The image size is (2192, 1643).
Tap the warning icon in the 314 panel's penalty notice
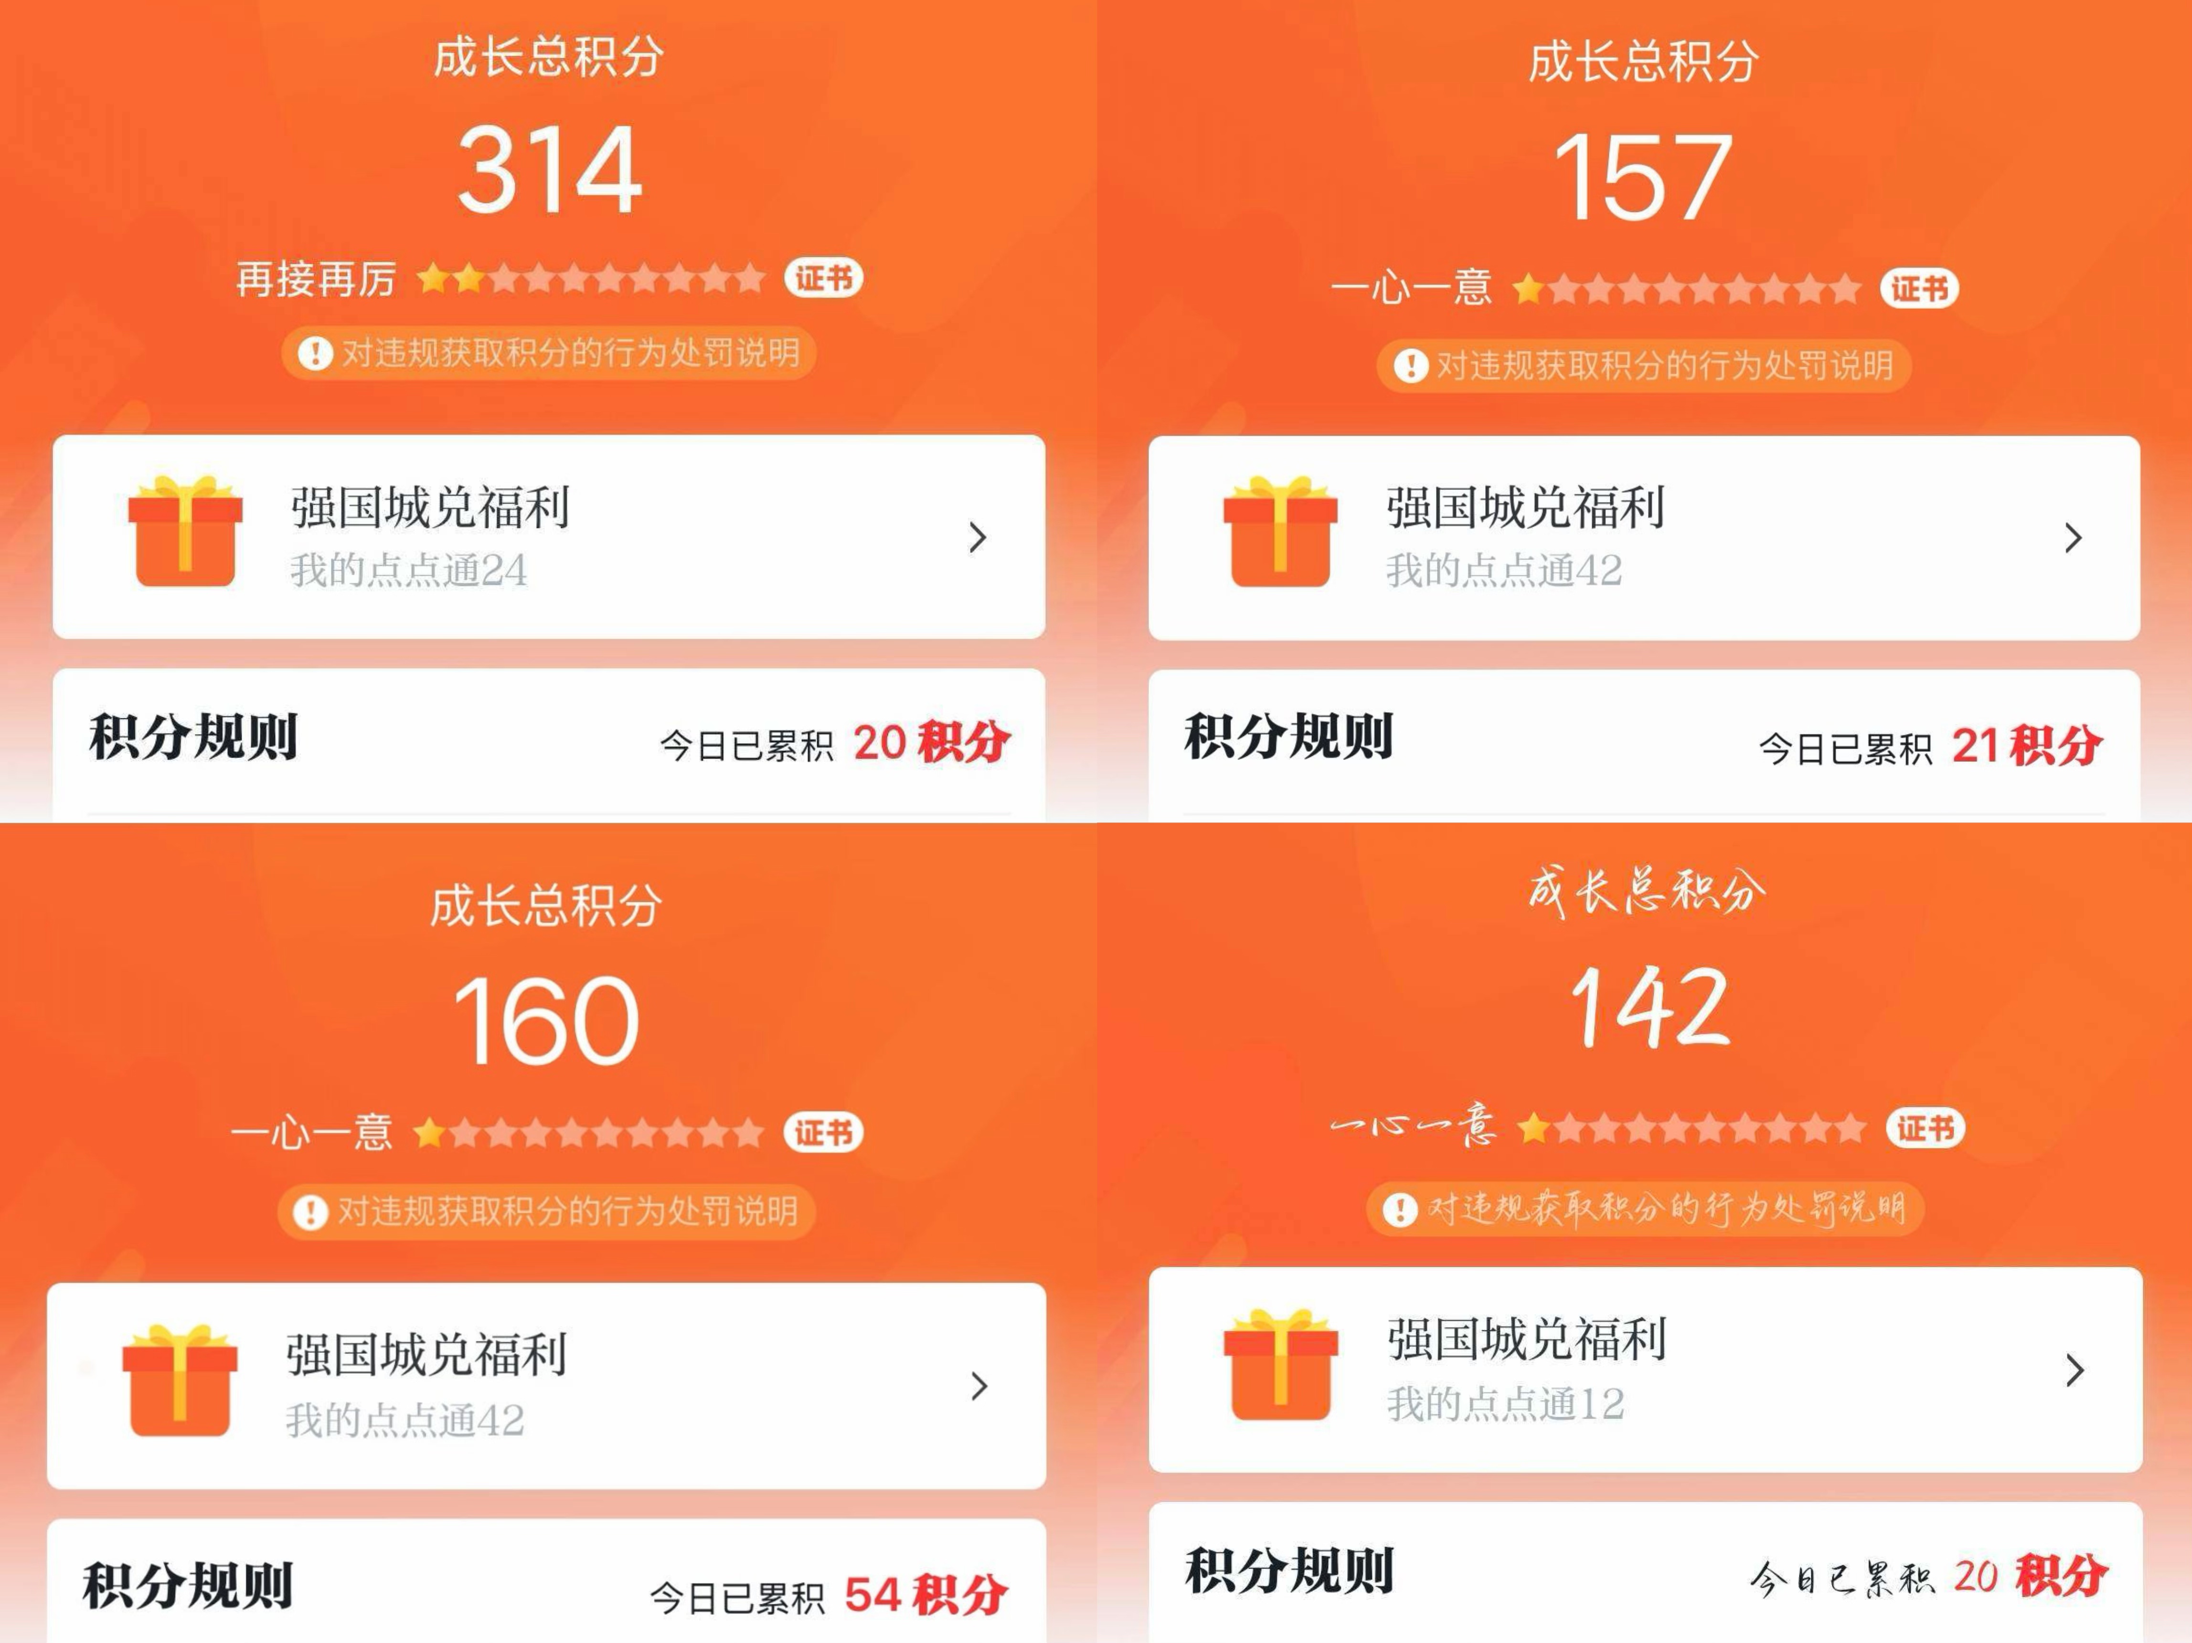(x=315, y=354)
